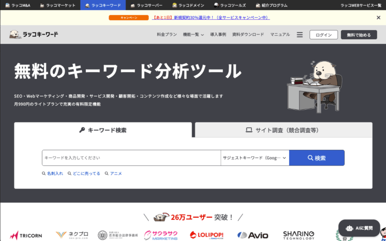Open the サジェストキーワード search type dropdown
The width and height of the screenshot is (386, 241).
tap(255, 157)
